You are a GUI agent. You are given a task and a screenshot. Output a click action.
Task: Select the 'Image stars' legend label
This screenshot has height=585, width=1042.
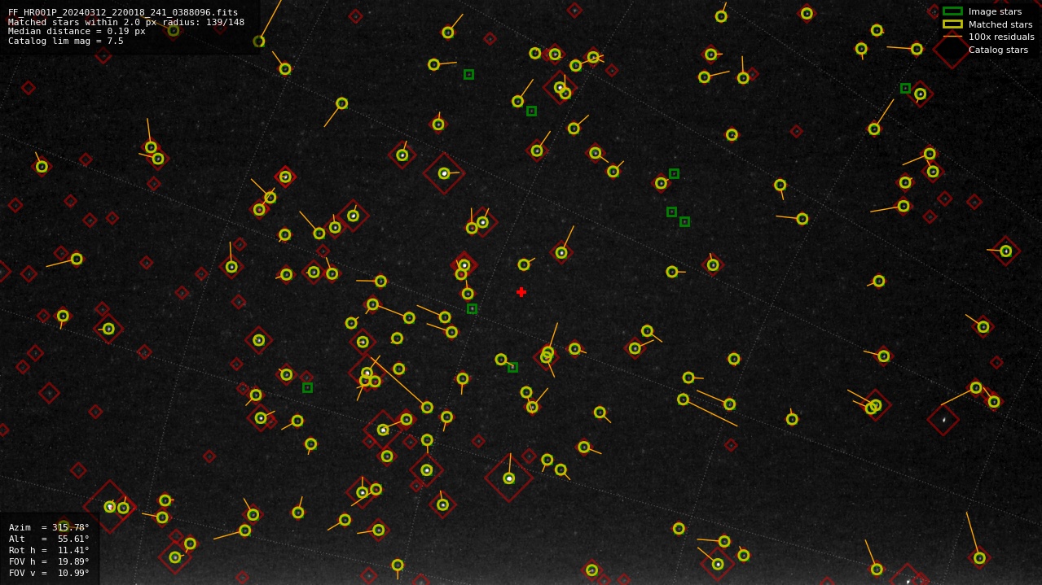click(995, 11)
